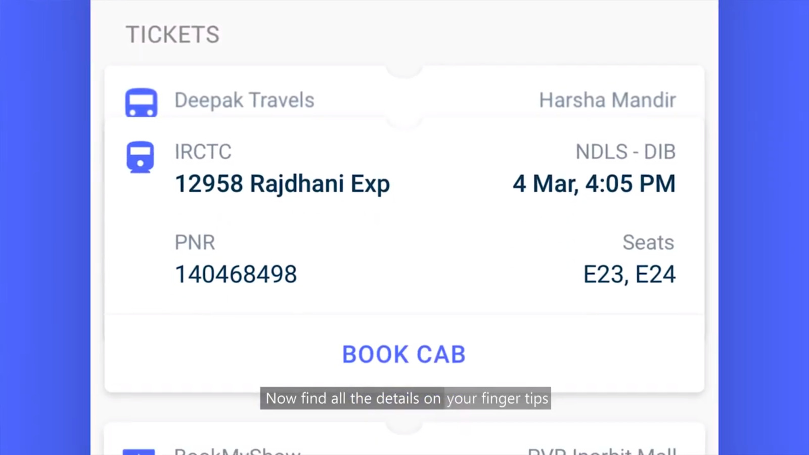Click the video subtitle caption text
Image resolution: width=809 pixels, height=455 pixels.
(406, 398)
